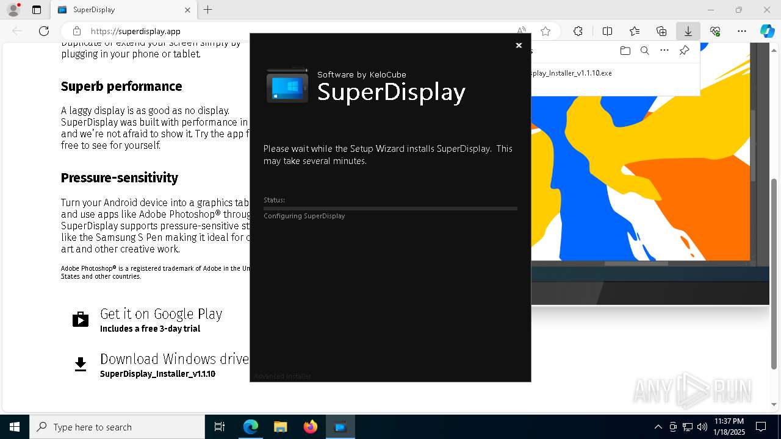Open downloads folder icon in Downloads panel
781x439 pixels.
[625, 51]
